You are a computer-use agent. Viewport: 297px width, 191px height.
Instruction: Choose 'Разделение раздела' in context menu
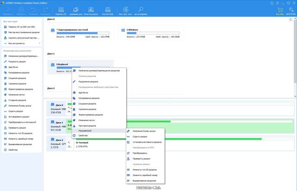(99, 81)
